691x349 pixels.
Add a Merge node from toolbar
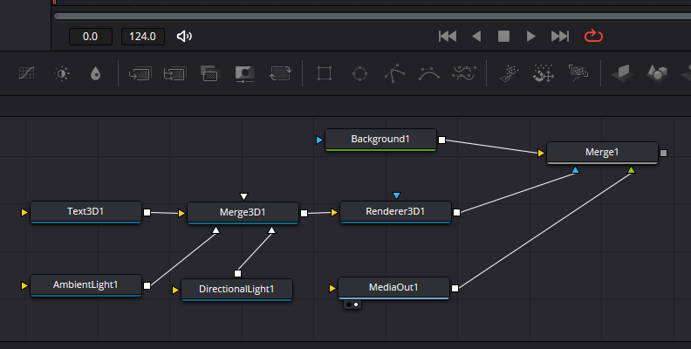(x=140, y=74)
